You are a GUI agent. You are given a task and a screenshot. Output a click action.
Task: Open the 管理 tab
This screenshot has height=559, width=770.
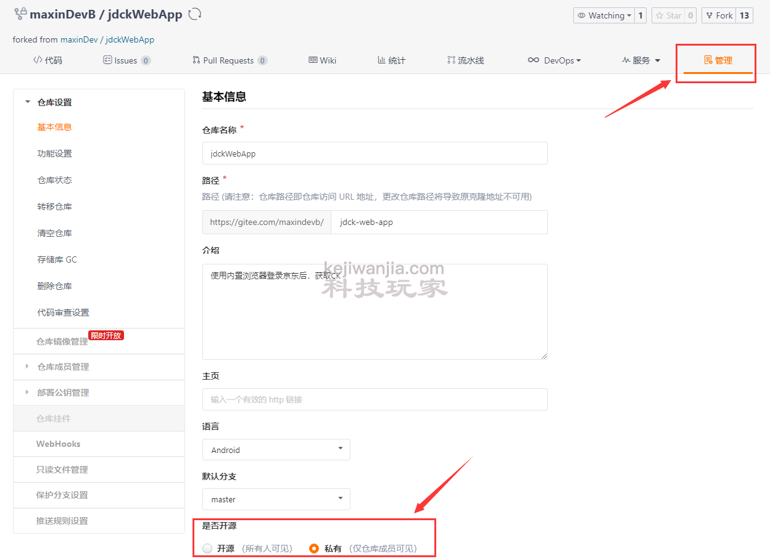coord(718,60)
